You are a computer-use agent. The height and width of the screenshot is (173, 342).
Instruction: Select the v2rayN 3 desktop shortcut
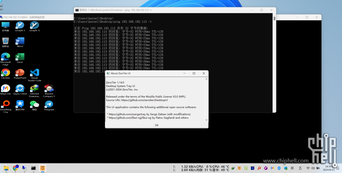[20, 27]
